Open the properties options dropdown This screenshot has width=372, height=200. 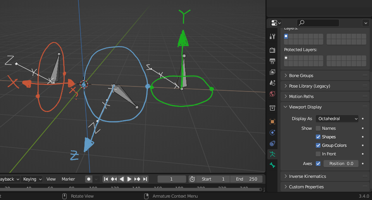click(x=365, y=23)
